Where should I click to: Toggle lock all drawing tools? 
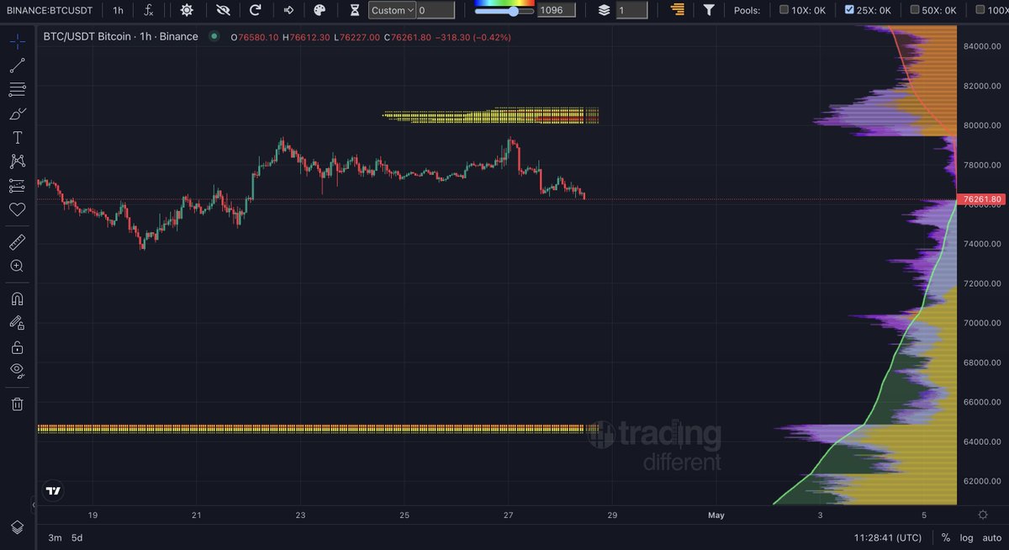17,347
